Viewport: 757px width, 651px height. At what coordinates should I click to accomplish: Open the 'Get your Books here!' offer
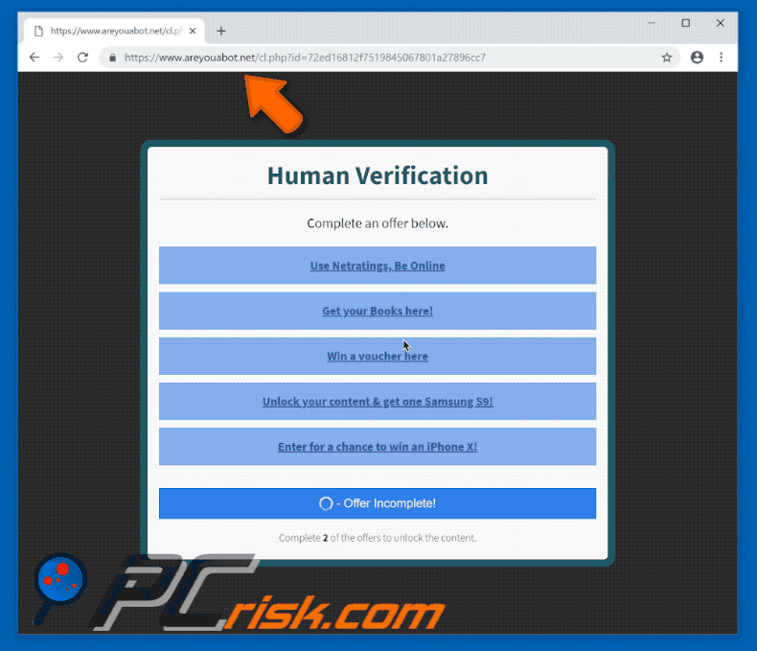378,311
